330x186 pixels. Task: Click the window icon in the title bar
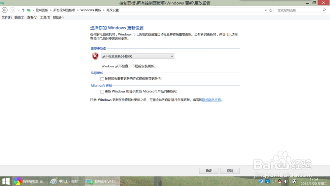[3, 3]
